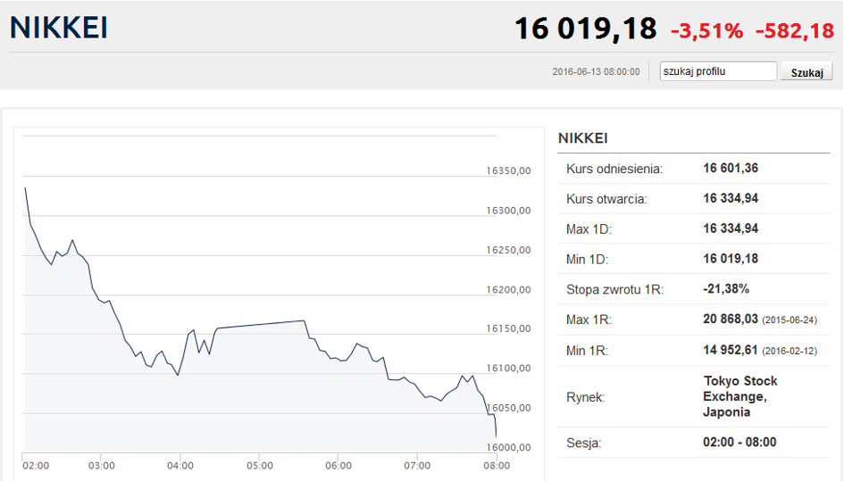The width and height of the screenshot is (844, 481).
Task: Click the -3,51% change percentage
Action: (706, 30)
